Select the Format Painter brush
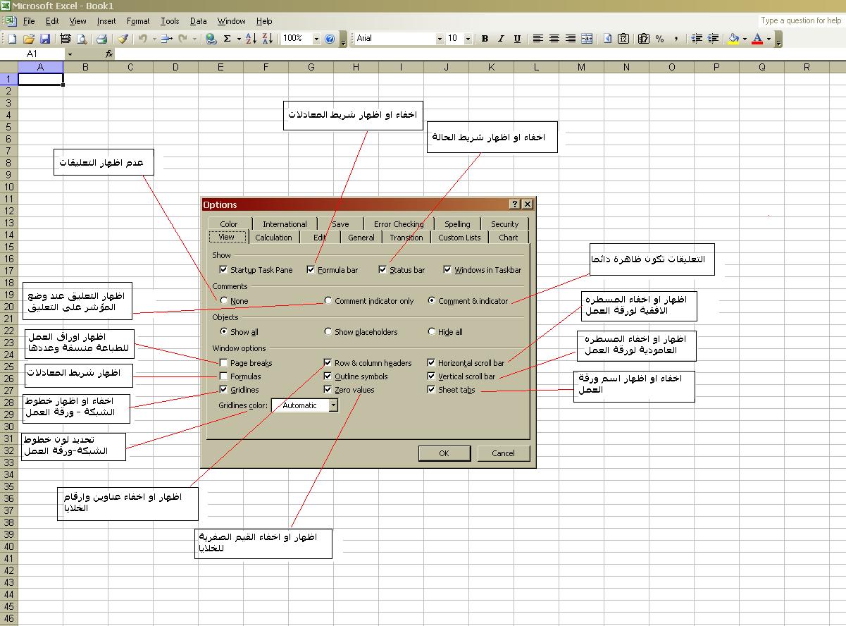This screenshot has width=846, height=626. tap(123, 39)
